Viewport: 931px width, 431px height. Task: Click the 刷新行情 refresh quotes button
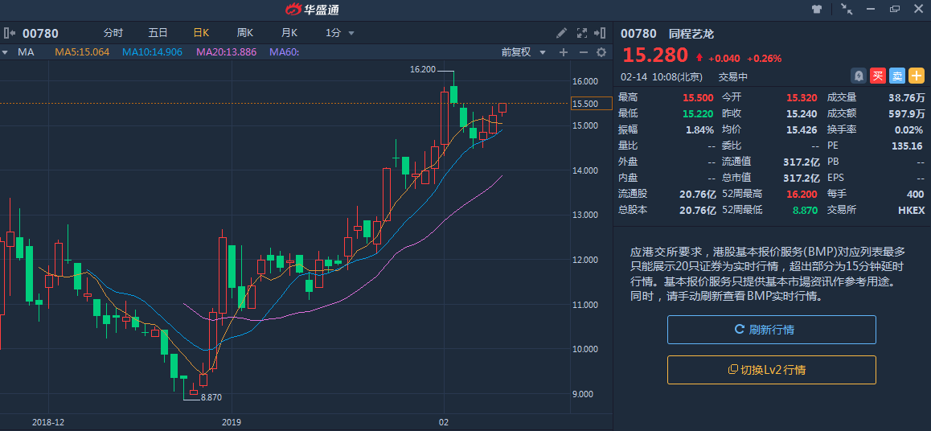[x=771, y=330]
